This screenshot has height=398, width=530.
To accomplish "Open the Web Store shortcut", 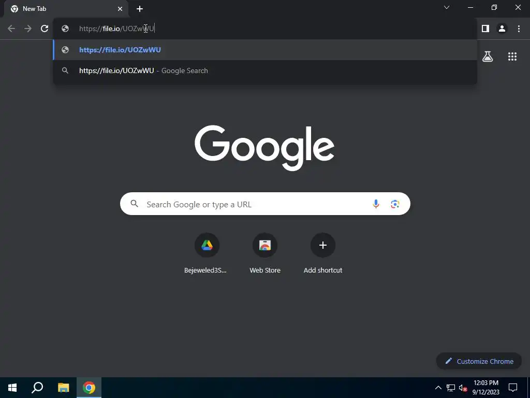I will click(265, 253).
